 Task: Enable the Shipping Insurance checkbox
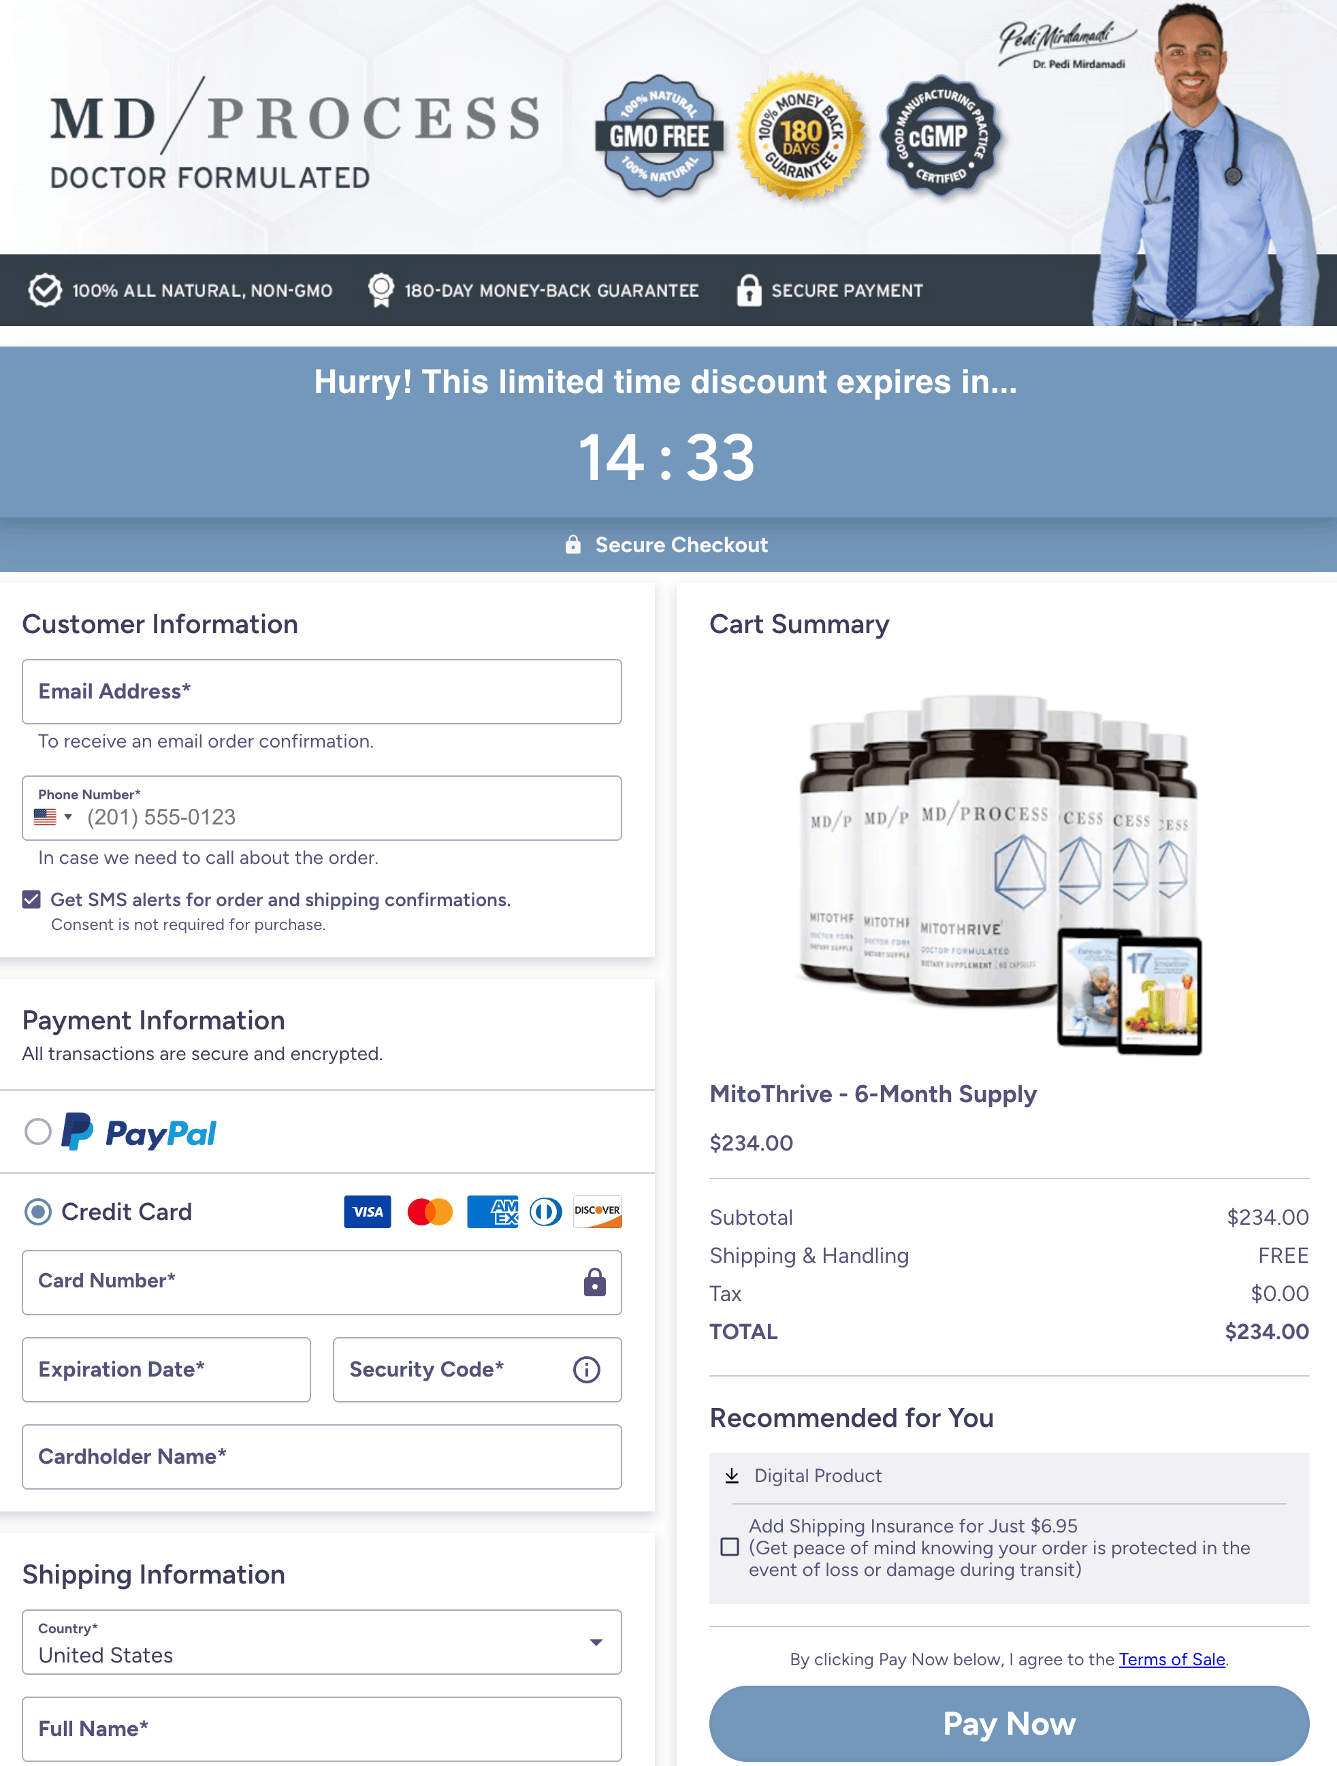pos(730,1547)
